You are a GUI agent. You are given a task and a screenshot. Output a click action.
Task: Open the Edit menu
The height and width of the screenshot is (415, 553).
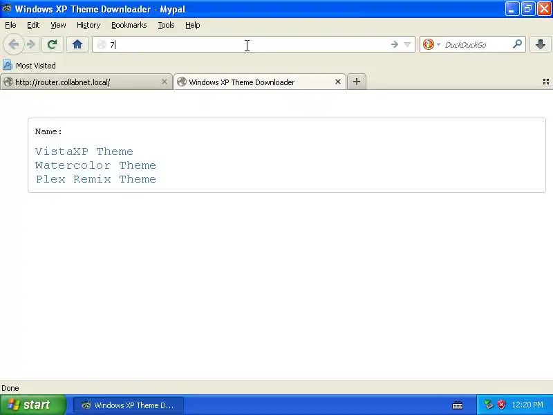coord(33,25)
